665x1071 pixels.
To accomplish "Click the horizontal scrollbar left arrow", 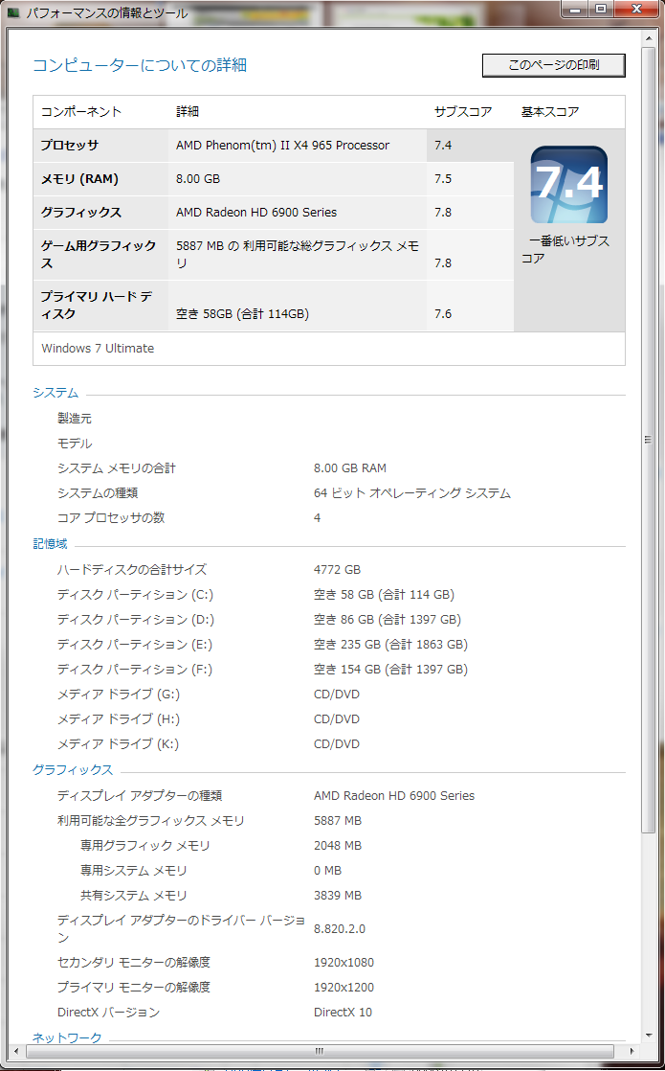I will 15,1050.
